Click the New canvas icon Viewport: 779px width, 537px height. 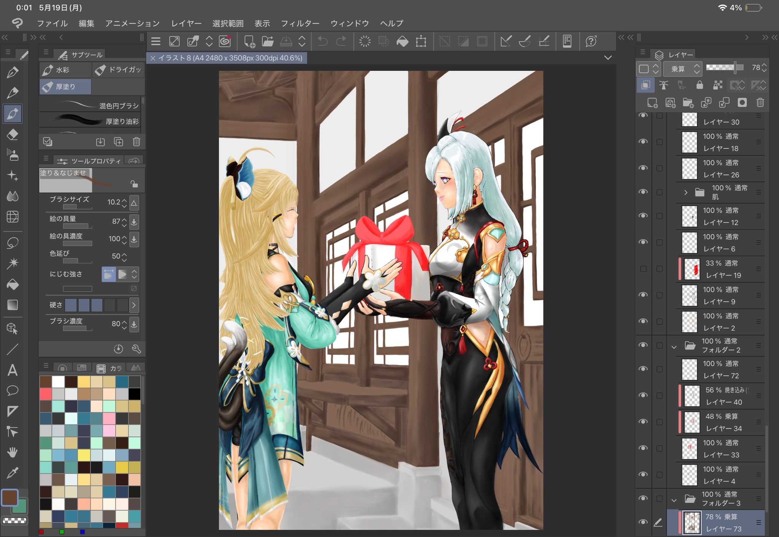point(249,41)
